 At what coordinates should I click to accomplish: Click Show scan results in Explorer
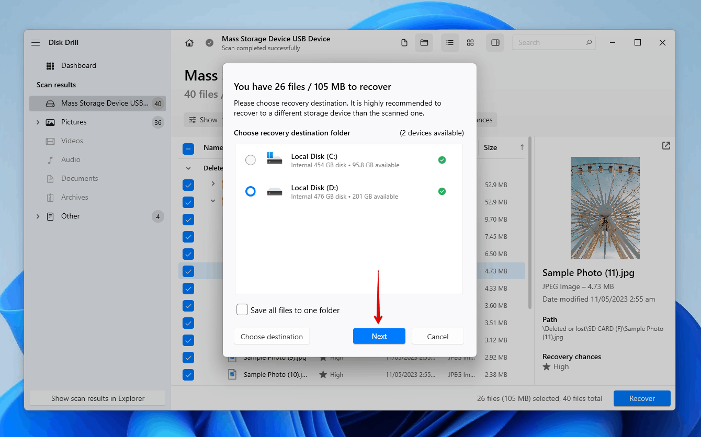(x=98, y=398)
